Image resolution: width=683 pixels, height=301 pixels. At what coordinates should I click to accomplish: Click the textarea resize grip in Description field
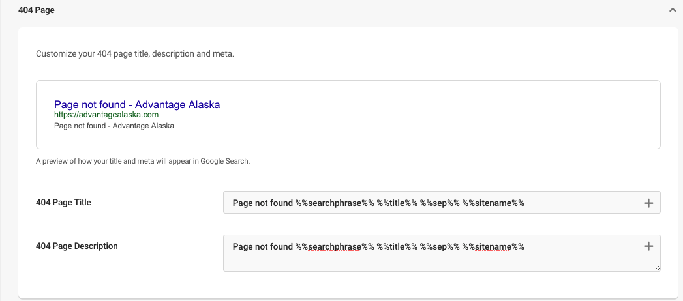(657, 268)
